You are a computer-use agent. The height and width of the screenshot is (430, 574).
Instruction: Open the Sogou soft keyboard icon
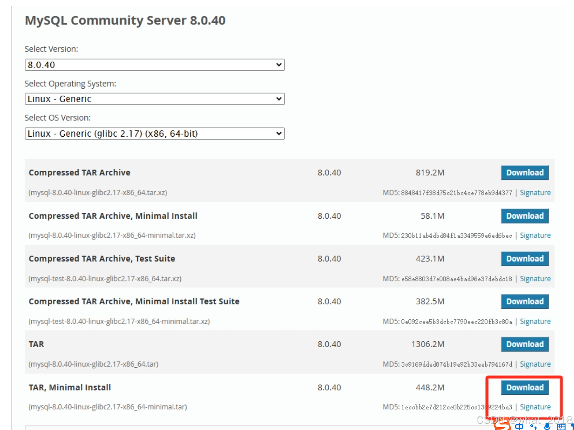tap(561, 427)
